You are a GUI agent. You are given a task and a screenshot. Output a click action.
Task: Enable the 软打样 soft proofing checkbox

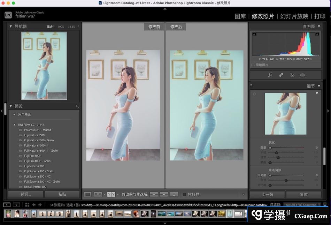pos(185,194)
